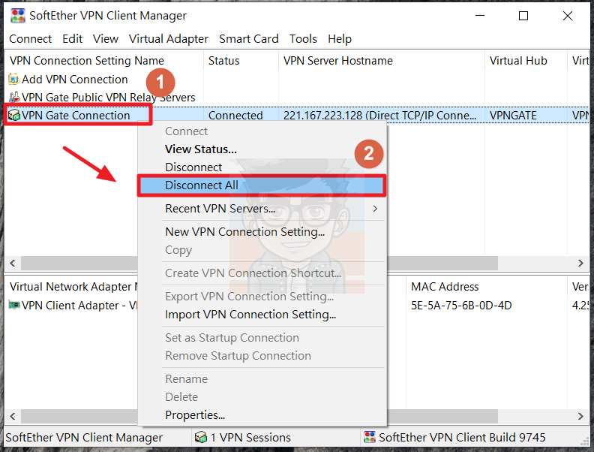Choose Import VPN Connection Setting...
This screenshot has height=452, width=594.
tap(262, 315)
